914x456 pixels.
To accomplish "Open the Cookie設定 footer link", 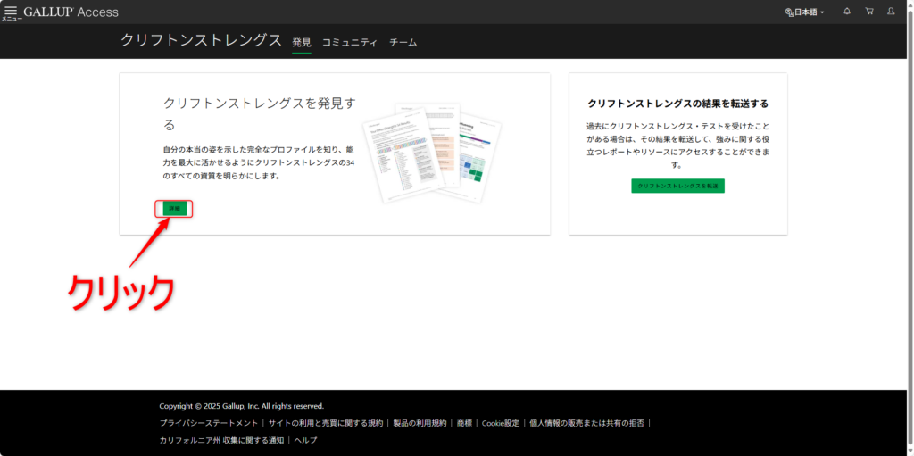I will (500, 423).
